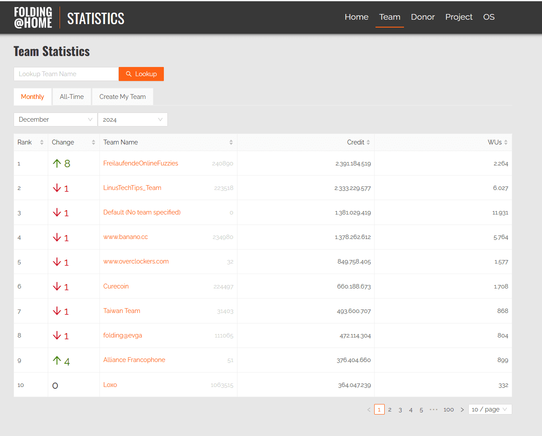Open the Curecoin team link
Image resolution: width=542 pixels, height=436 pixels.
point(116,286)
